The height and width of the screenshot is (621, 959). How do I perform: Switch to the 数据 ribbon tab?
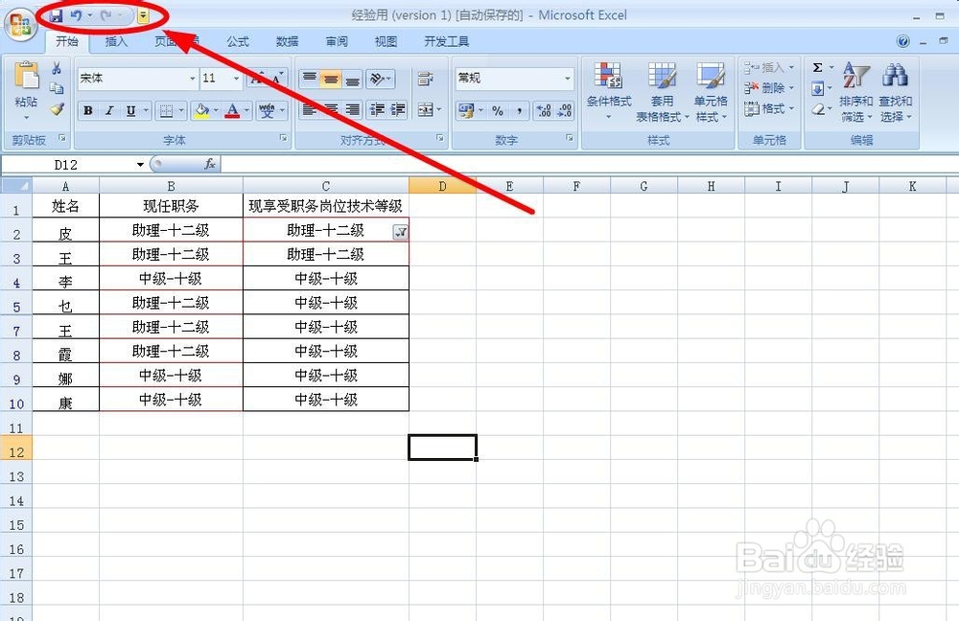(x=286, y=41)
